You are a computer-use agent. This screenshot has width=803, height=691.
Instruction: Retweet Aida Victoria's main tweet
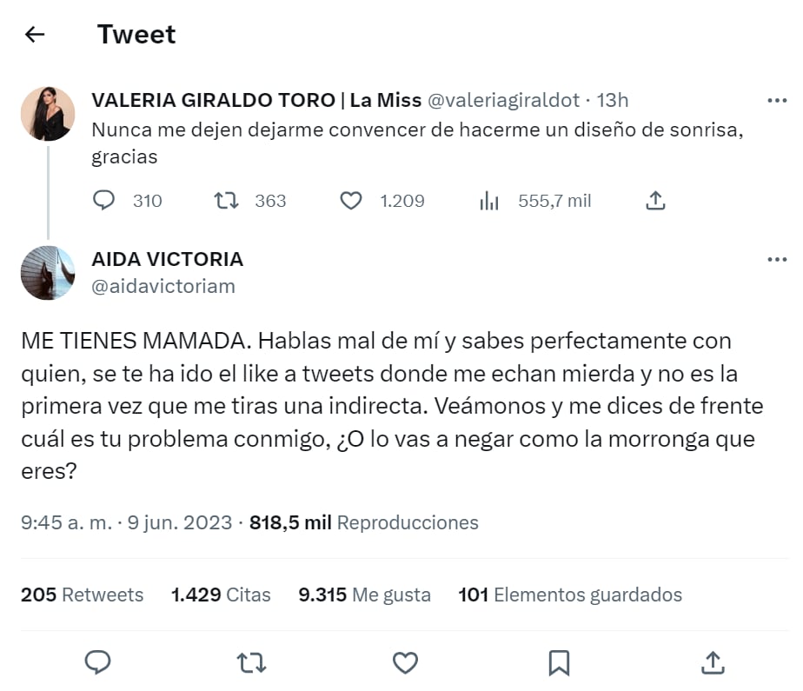[251, 663]
